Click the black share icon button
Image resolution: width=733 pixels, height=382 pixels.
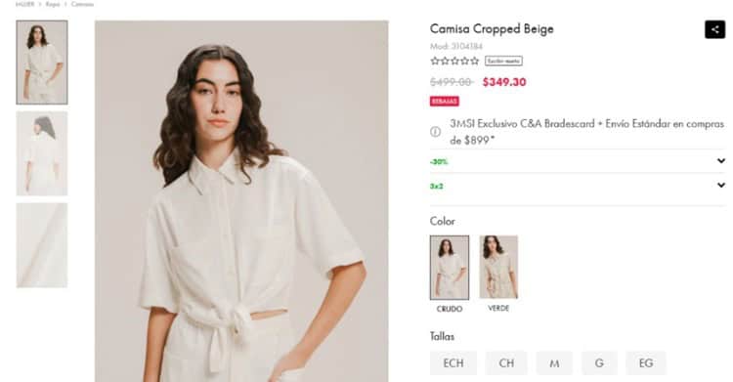coord(714,29)
